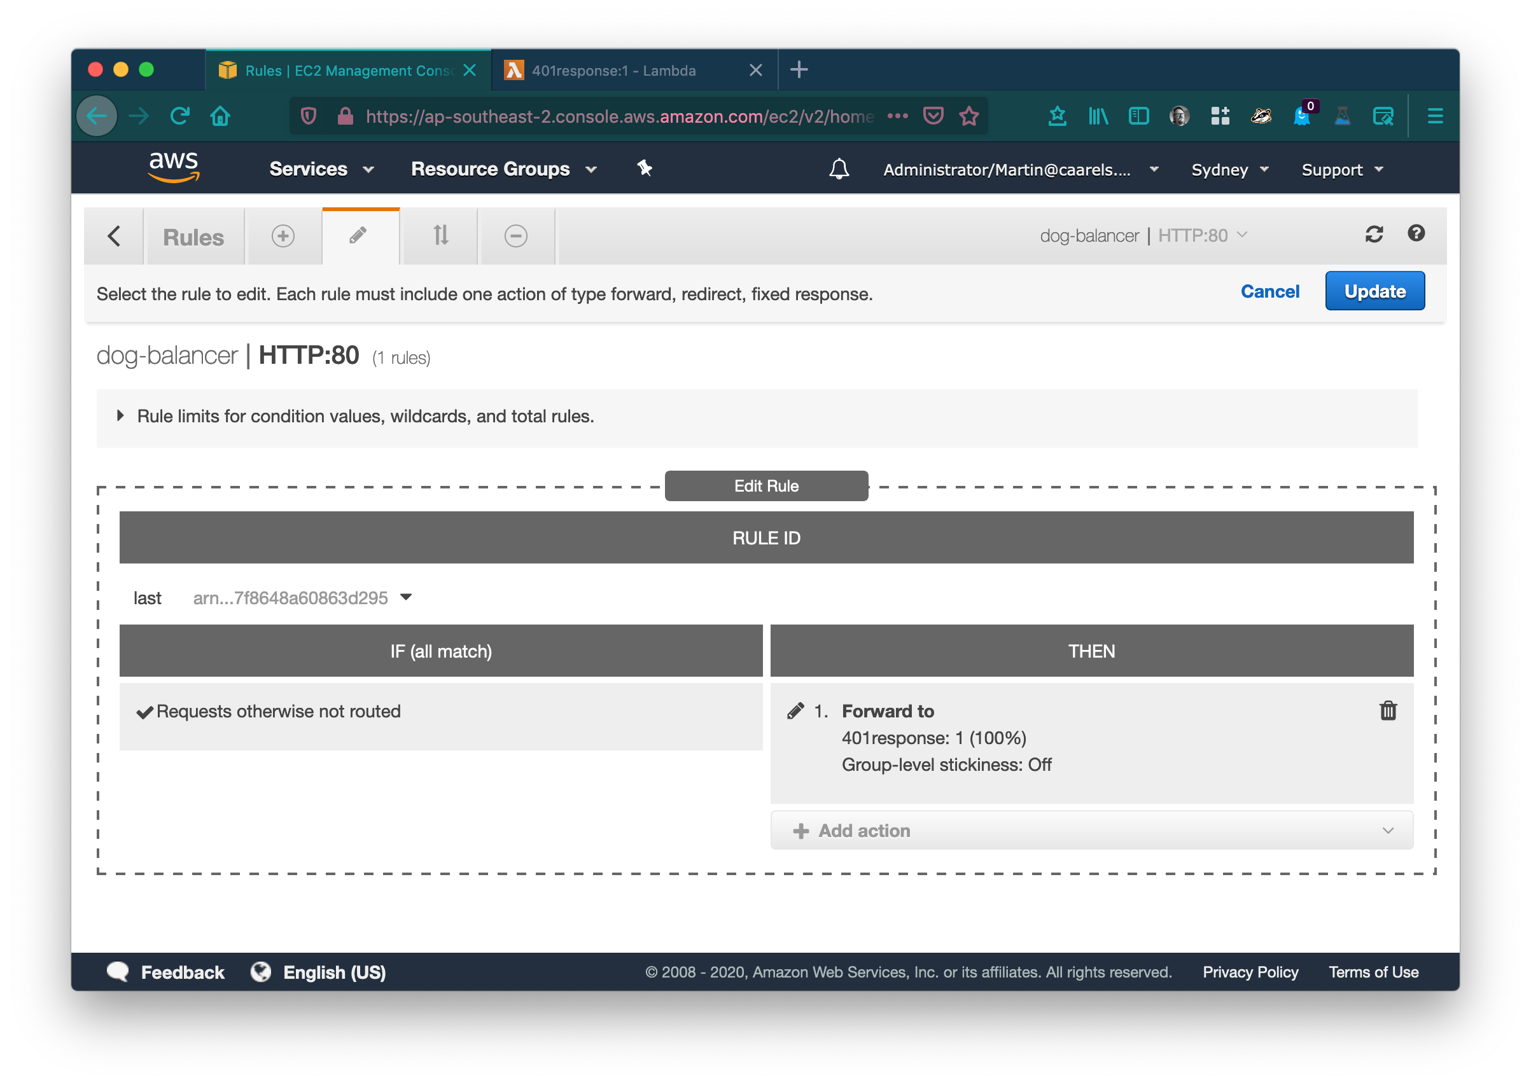
Task: Delete the Forward to action with trash icon
Action: coord(1387,710)
